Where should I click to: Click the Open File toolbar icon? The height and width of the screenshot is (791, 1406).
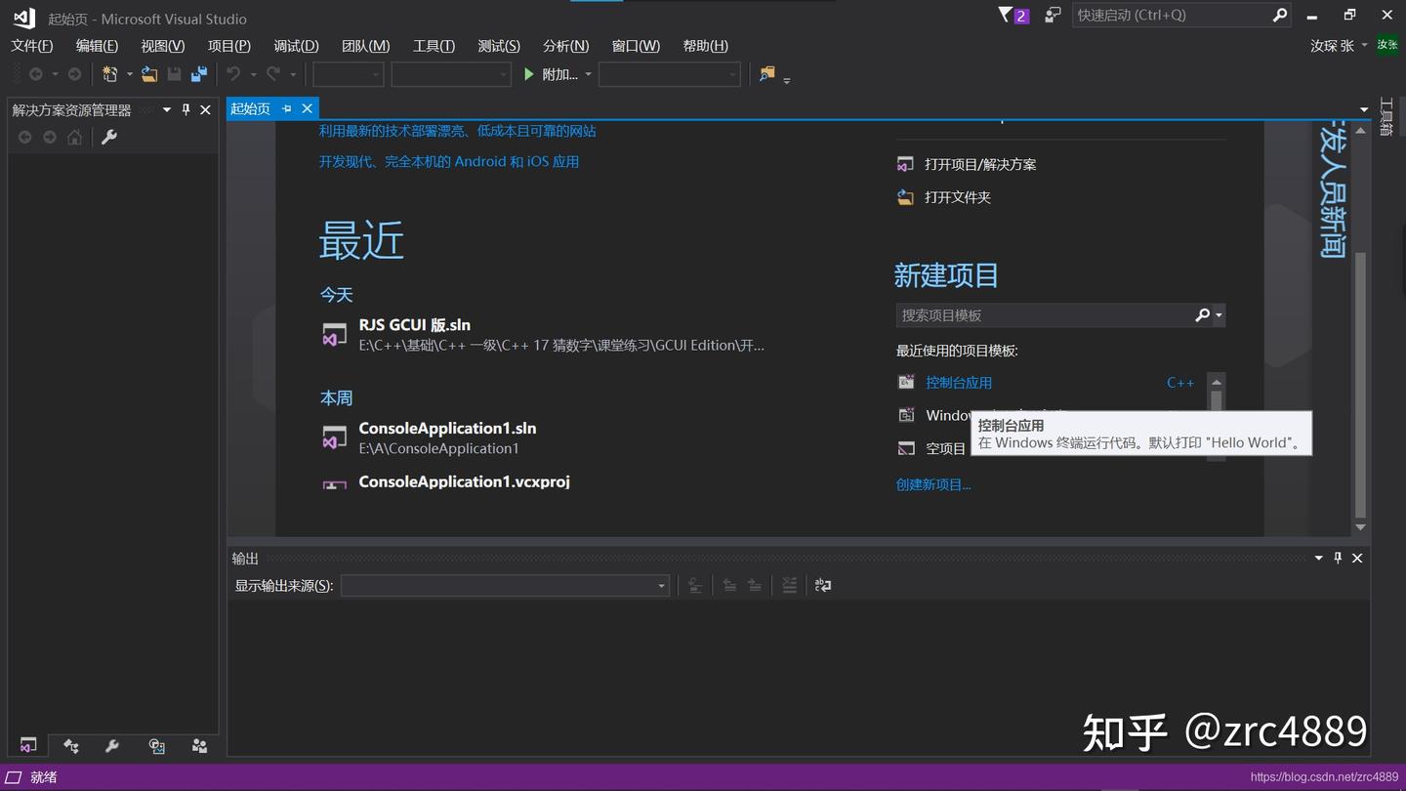pos(149,74)
